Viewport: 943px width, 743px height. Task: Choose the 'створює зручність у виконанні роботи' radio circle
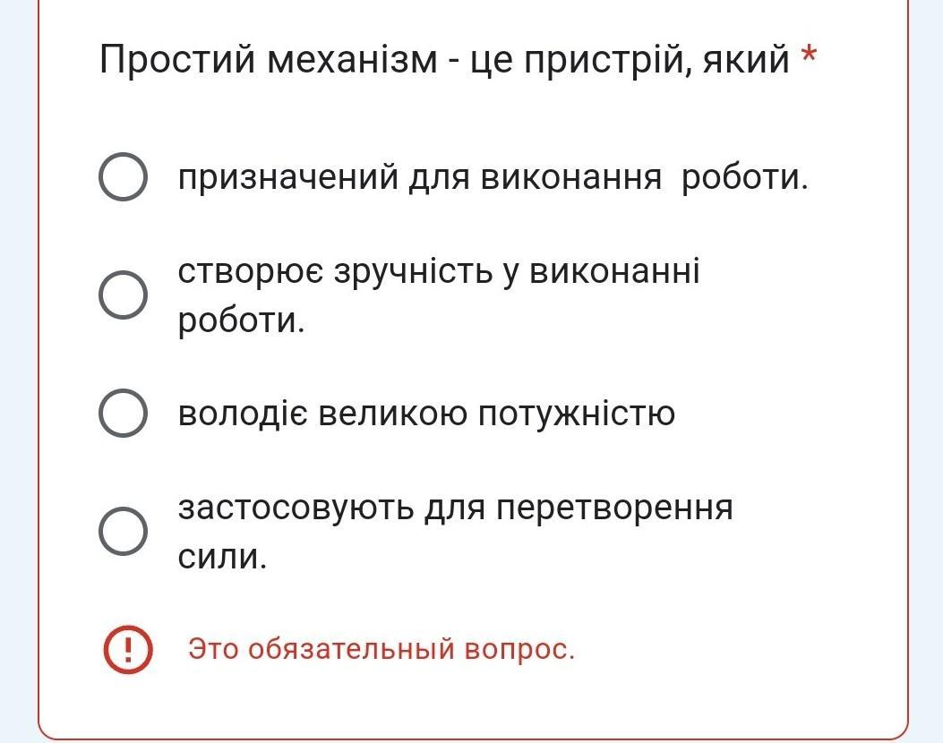coord(123,295)
